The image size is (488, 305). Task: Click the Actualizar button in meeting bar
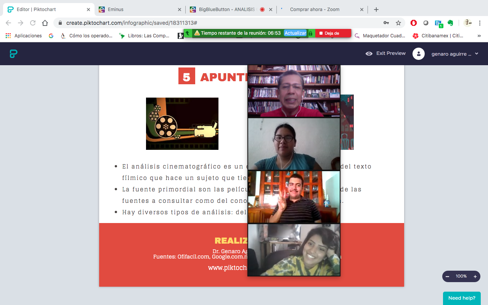pyautogui.click(x=295, y=33)
